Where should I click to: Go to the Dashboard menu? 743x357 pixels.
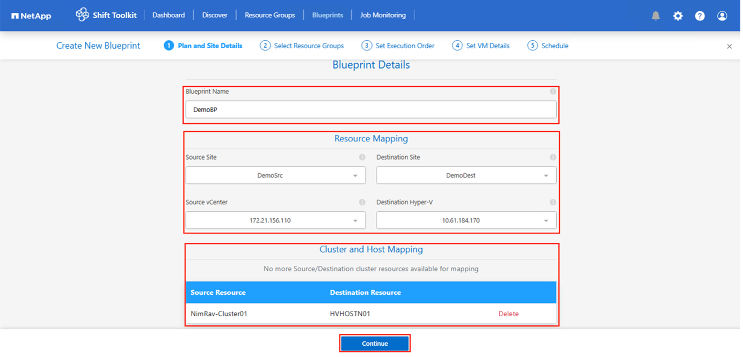pos(169,15)
